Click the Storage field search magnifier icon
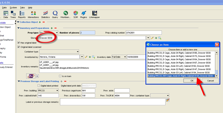 point(160,38)
